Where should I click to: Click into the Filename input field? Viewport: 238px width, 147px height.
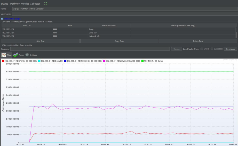click(90, 49)
